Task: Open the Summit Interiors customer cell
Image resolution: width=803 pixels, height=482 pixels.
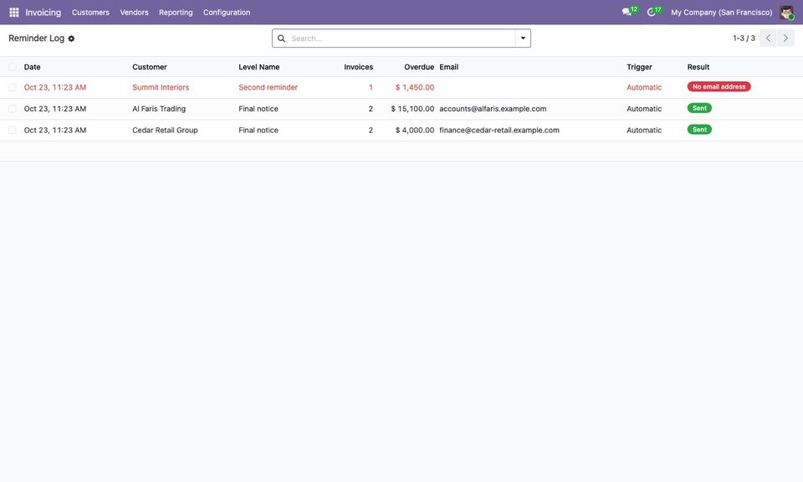Action: 161,88
